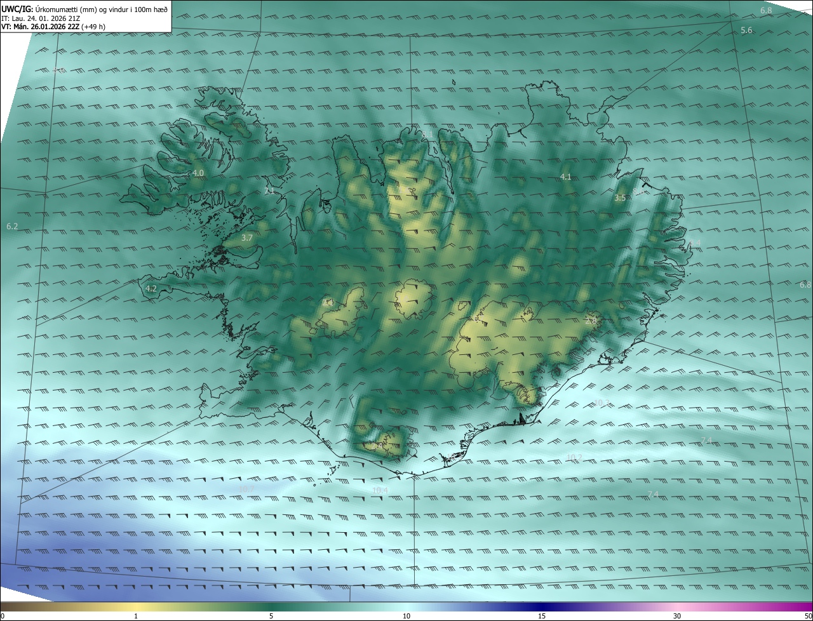Click the colorbar tick label 30
The width and height of the screenshot is (813, 621).
coord(677,616)
